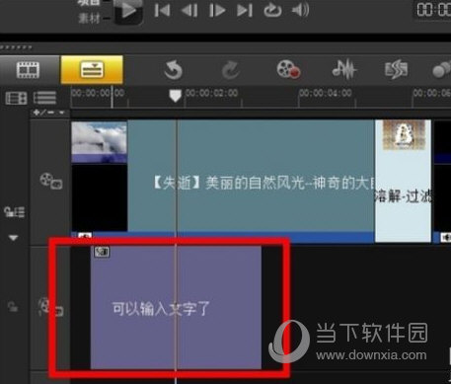This screenshot has height=384, width=451.
Task: Click the ruler at 00:00:02:00
Action: click(x=212, y=93)
